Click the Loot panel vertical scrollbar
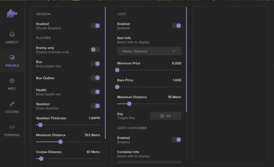The image size is (274, 167). tap(186, 59)
